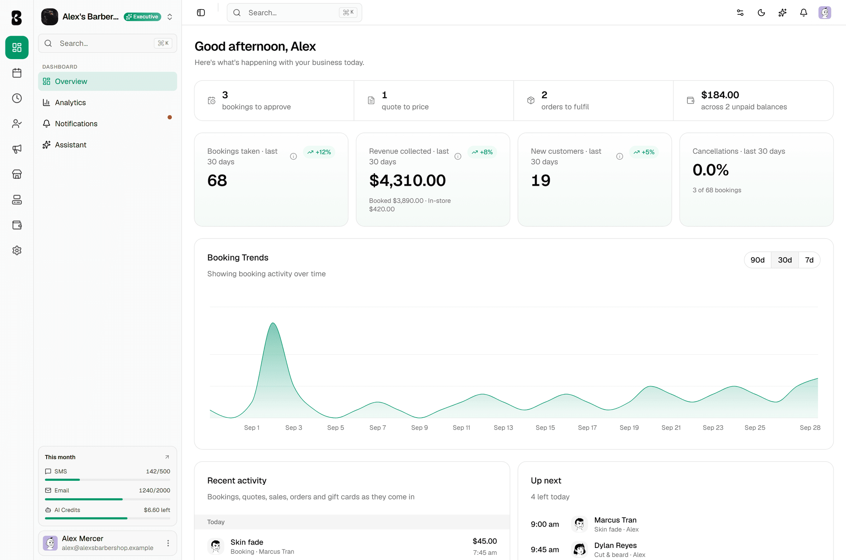Expand the This month usage arrow
The height and width of the screenshot is (560, 846).
(x=167, y=457)
